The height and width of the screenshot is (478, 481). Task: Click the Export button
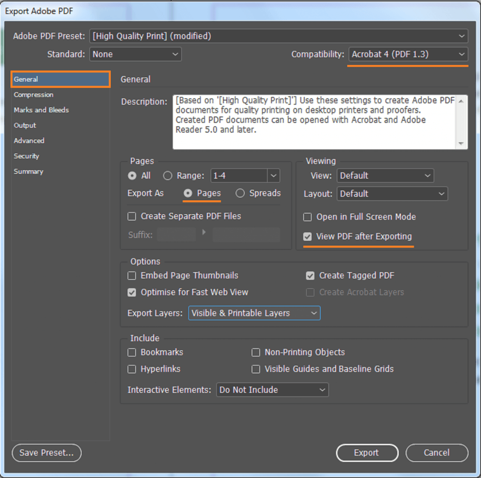367,453
